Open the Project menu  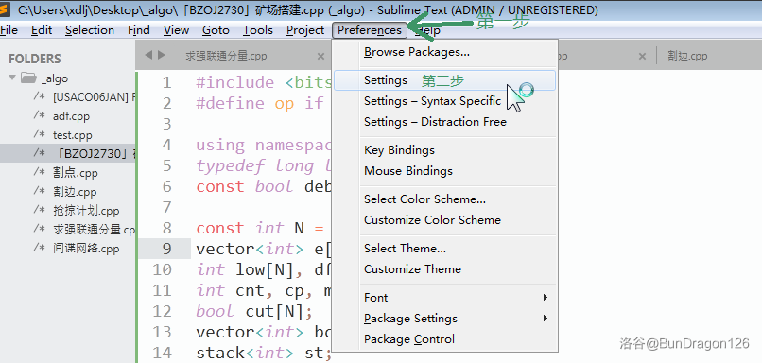click(x=305, y=30)
